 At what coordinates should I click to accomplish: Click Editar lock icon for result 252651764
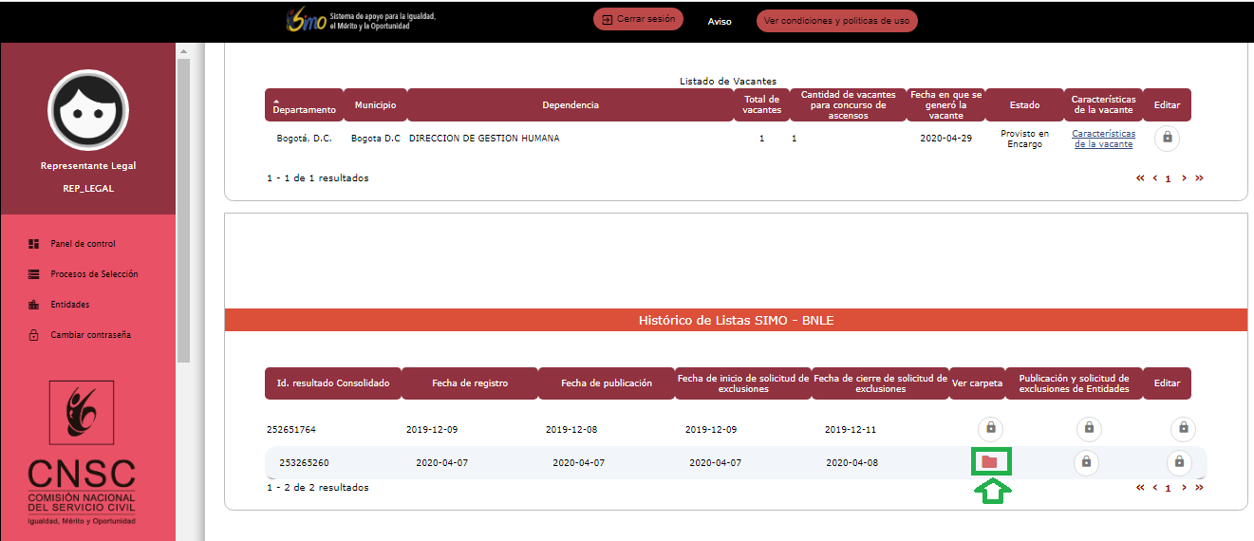[1182, 428]
